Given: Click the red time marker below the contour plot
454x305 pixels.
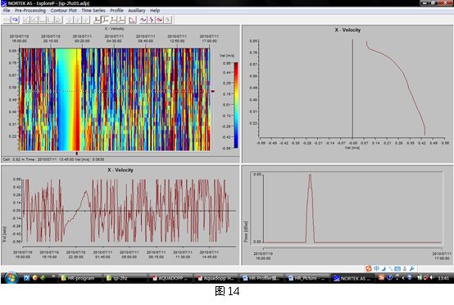Looking at the screenshot, I should pos(77,153).
